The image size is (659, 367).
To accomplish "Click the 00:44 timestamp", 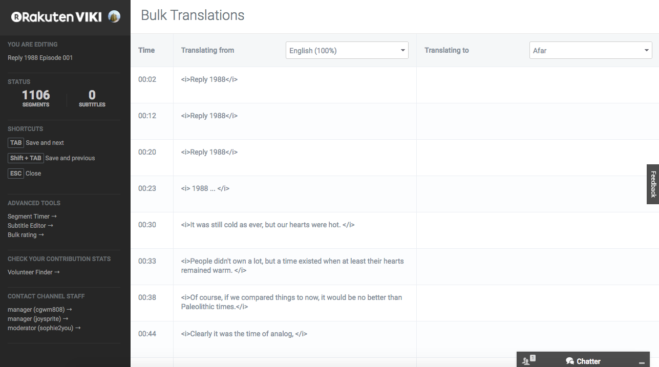I will point(147,334).
